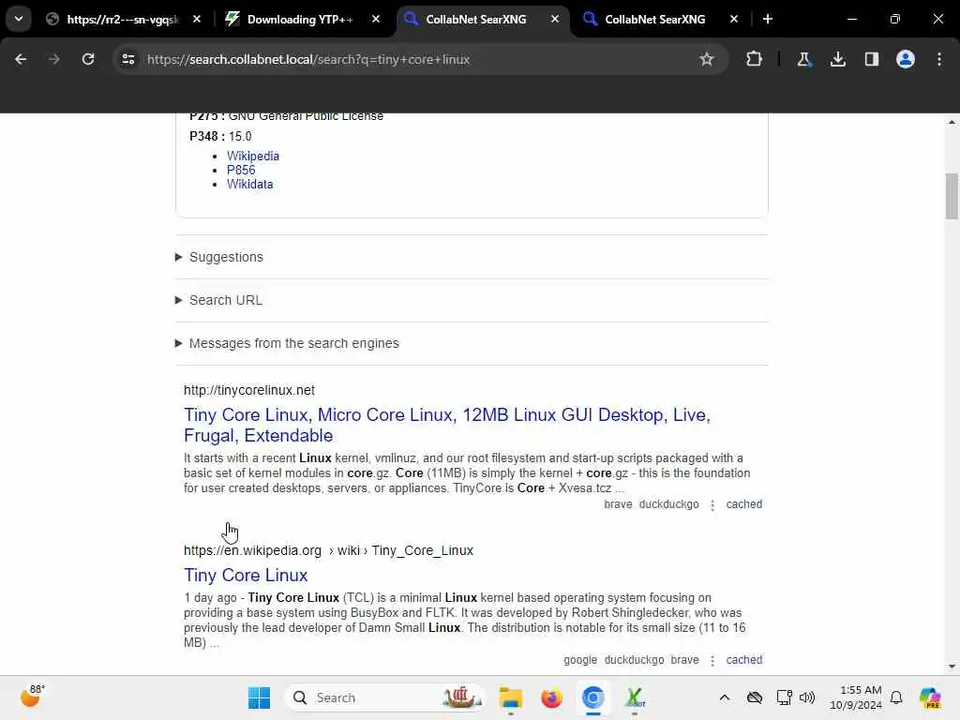960x720 pixels.
Task: Launch Firefox from the taskbar
Action: coord(551,697)
